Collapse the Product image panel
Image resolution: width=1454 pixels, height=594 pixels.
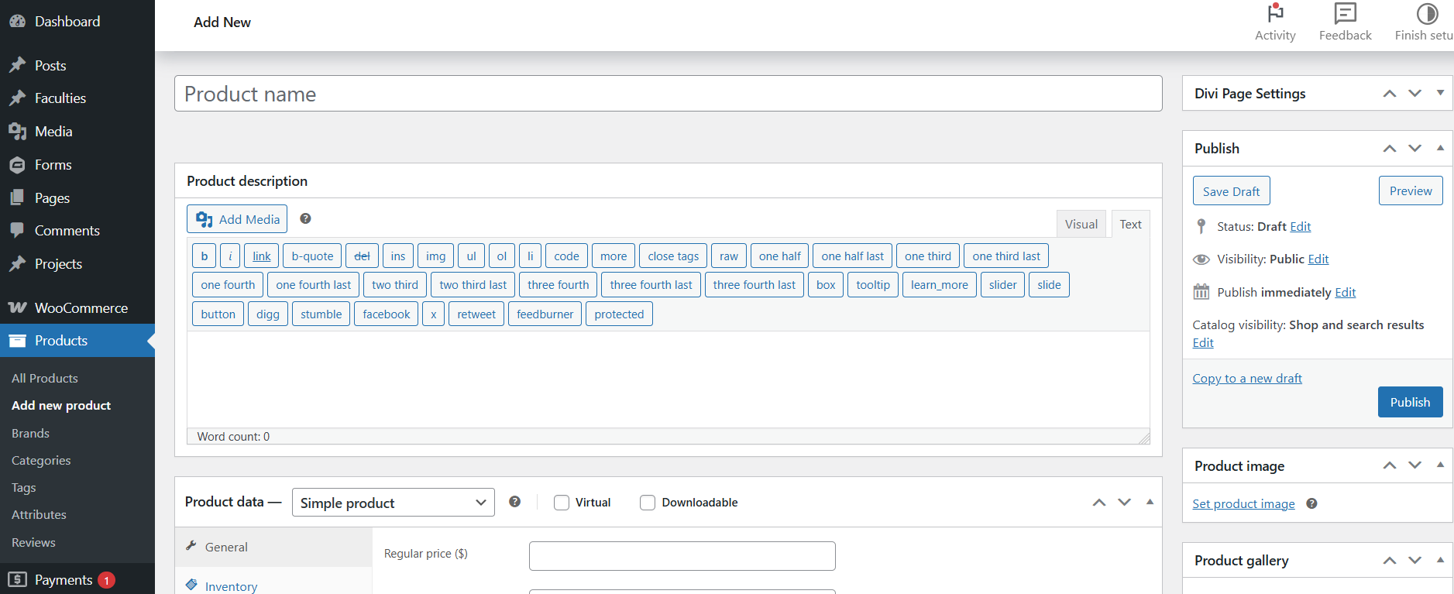click(x=1440, y=465)
